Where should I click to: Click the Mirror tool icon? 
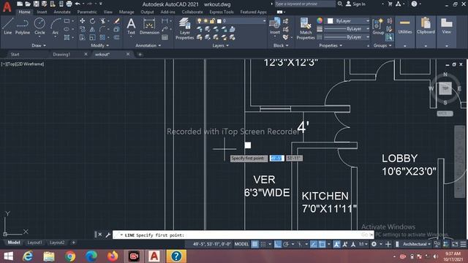click(x=93, y=29)
